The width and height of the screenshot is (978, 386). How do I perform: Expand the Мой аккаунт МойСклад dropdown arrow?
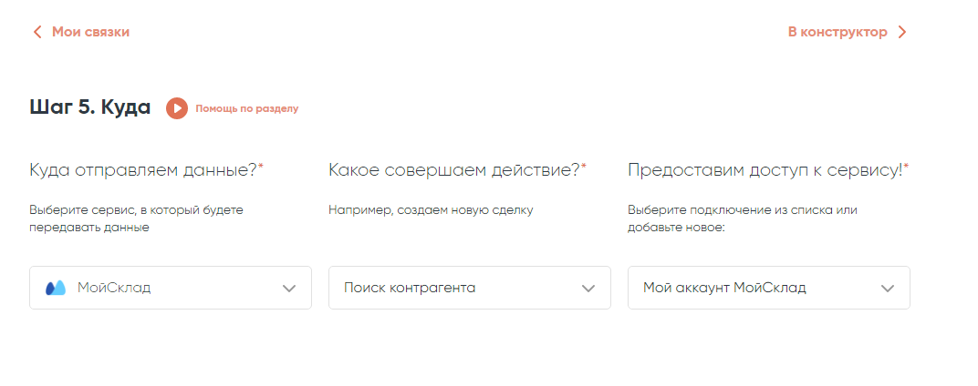888,288
